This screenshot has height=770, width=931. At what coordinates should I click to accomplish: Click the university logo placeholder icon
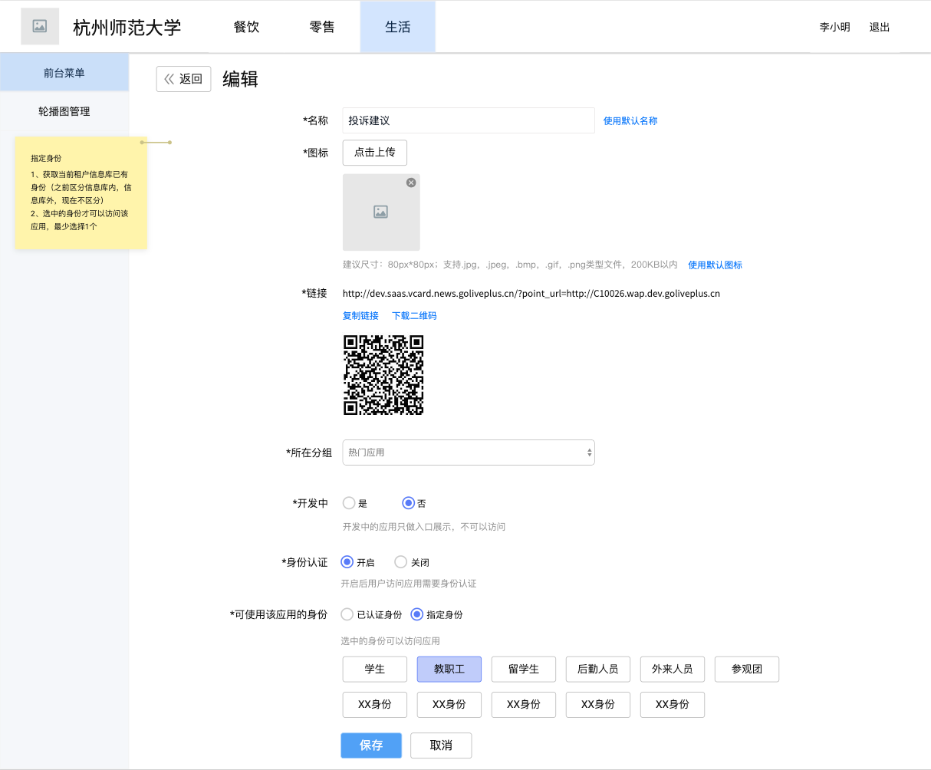click(x=40, y=26)
